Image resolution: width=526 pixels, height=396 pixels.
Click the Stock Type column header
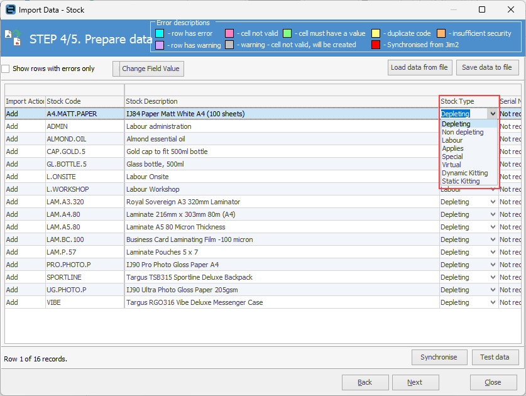click(x=469, y=101)
